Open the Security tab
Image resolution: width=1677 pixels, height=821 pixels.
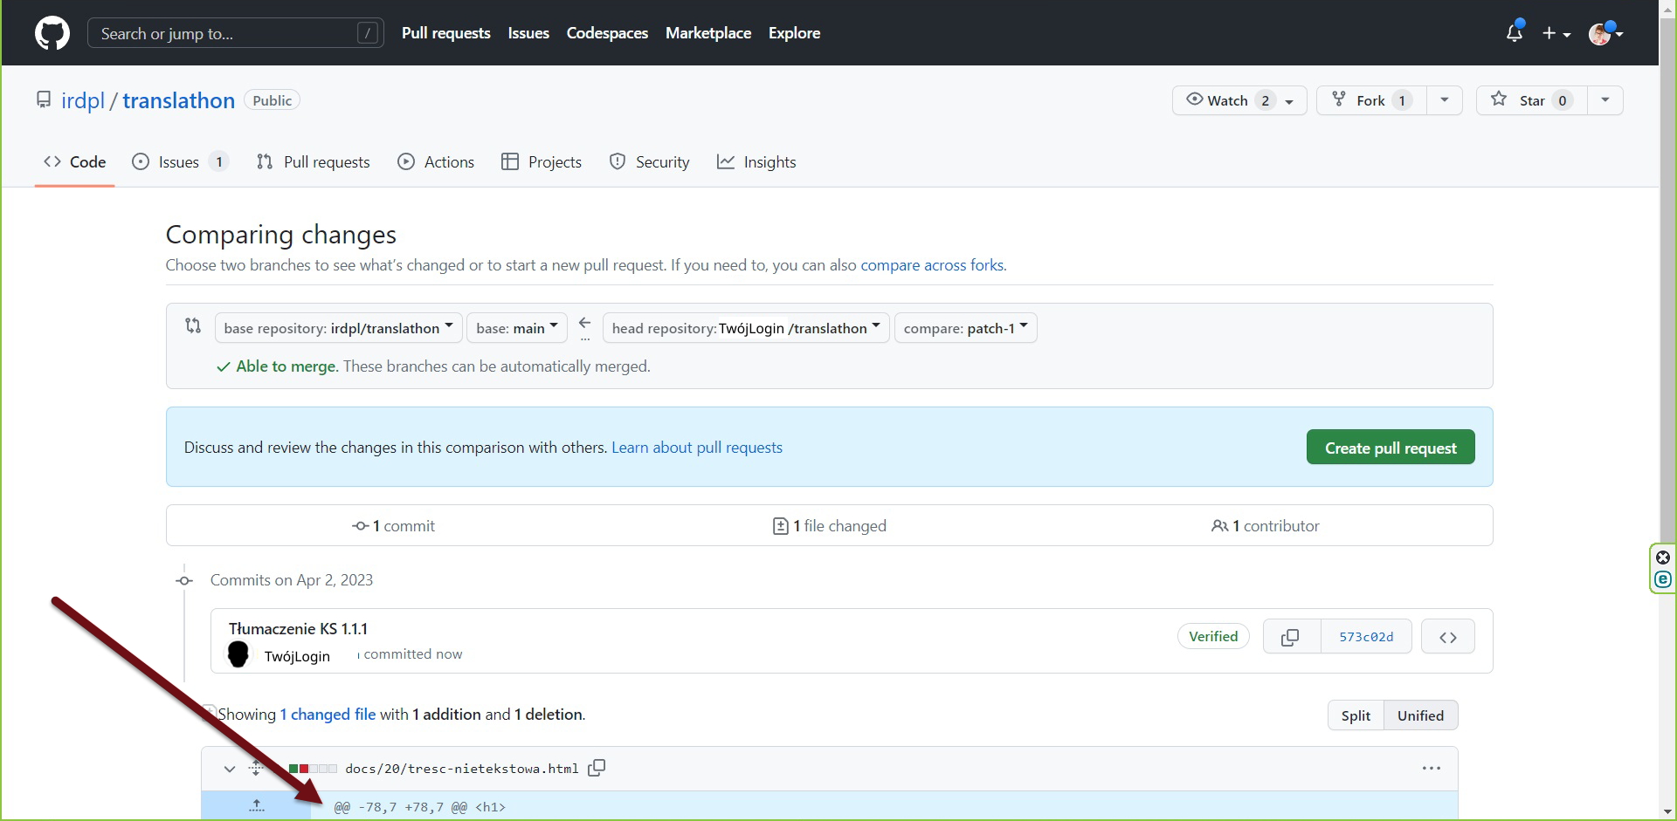tap(650, 162)
